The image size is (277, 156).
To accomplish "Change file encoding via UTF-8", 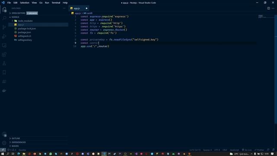I will click(x=217, y=150).
